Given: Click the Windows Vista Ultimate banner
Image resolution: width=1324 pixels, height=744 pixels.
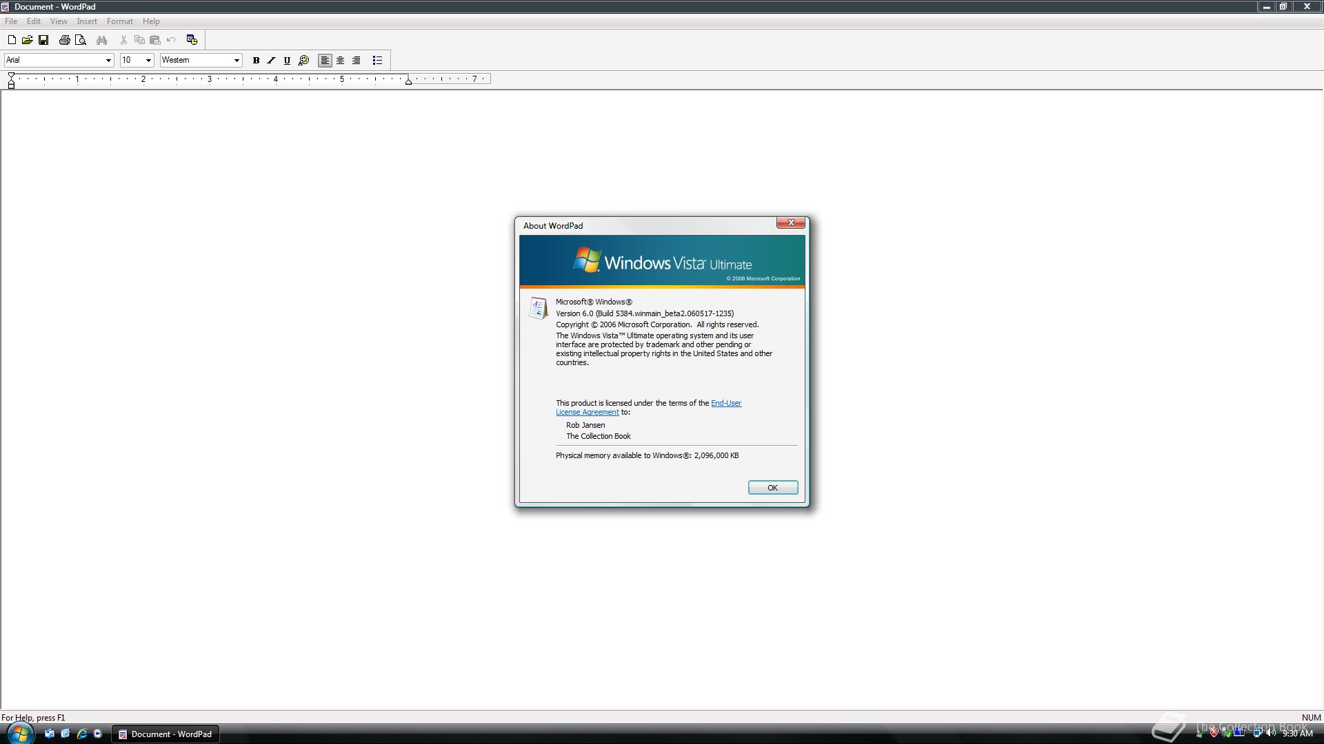Looking at the screenshot, I should coord(662,261).
